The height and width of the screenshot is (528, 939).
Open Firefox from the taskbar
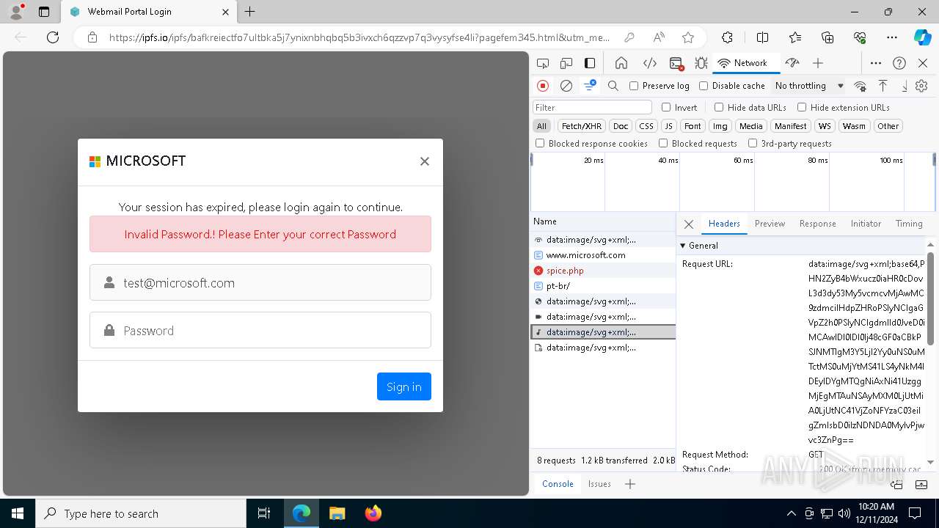point(373,513)
